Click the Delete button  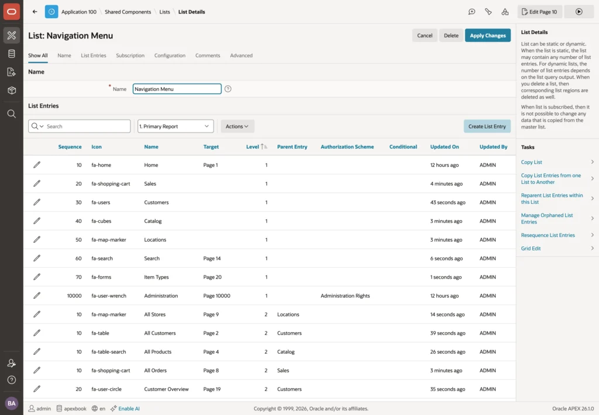click(x=451, y=36)
